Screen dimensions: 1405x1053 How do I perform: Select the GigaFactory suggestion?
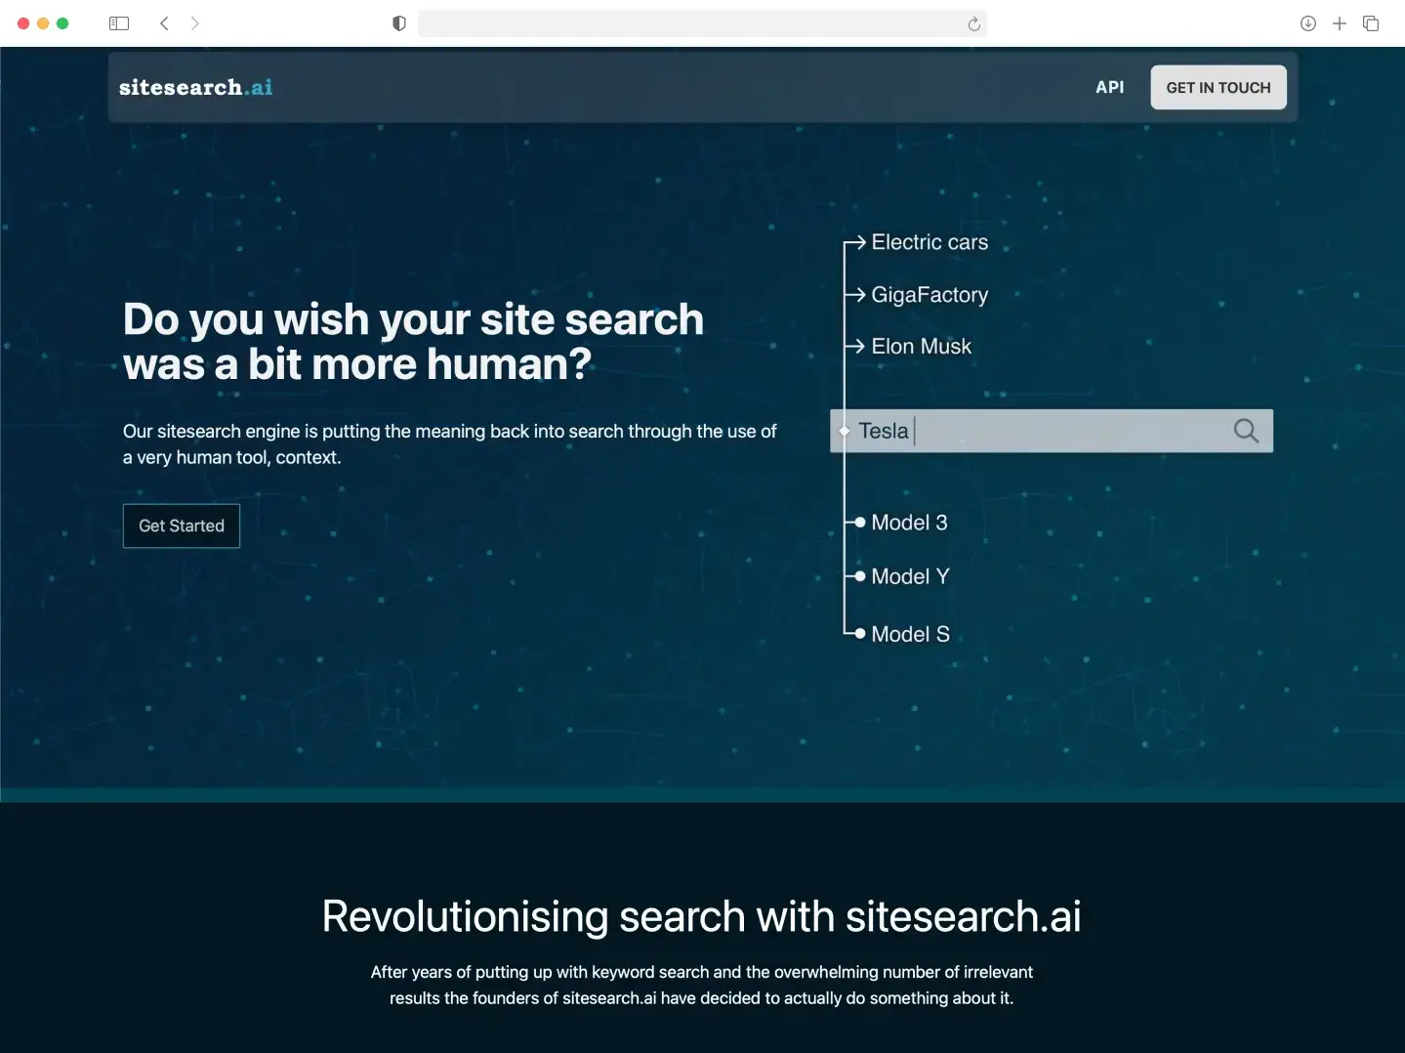pyautogui.click(x=929, y=295)
